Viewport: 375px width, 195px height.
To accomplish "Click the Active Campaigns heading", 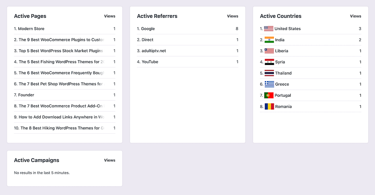I will tap(36, 160).
